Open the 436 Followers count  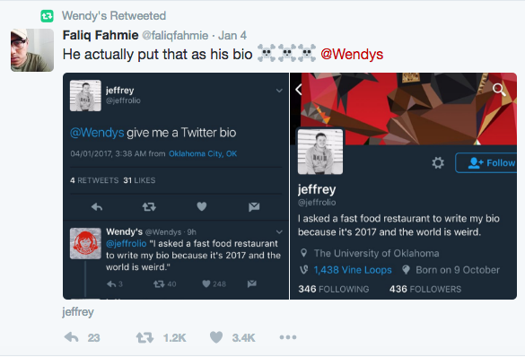click(425, 289)
